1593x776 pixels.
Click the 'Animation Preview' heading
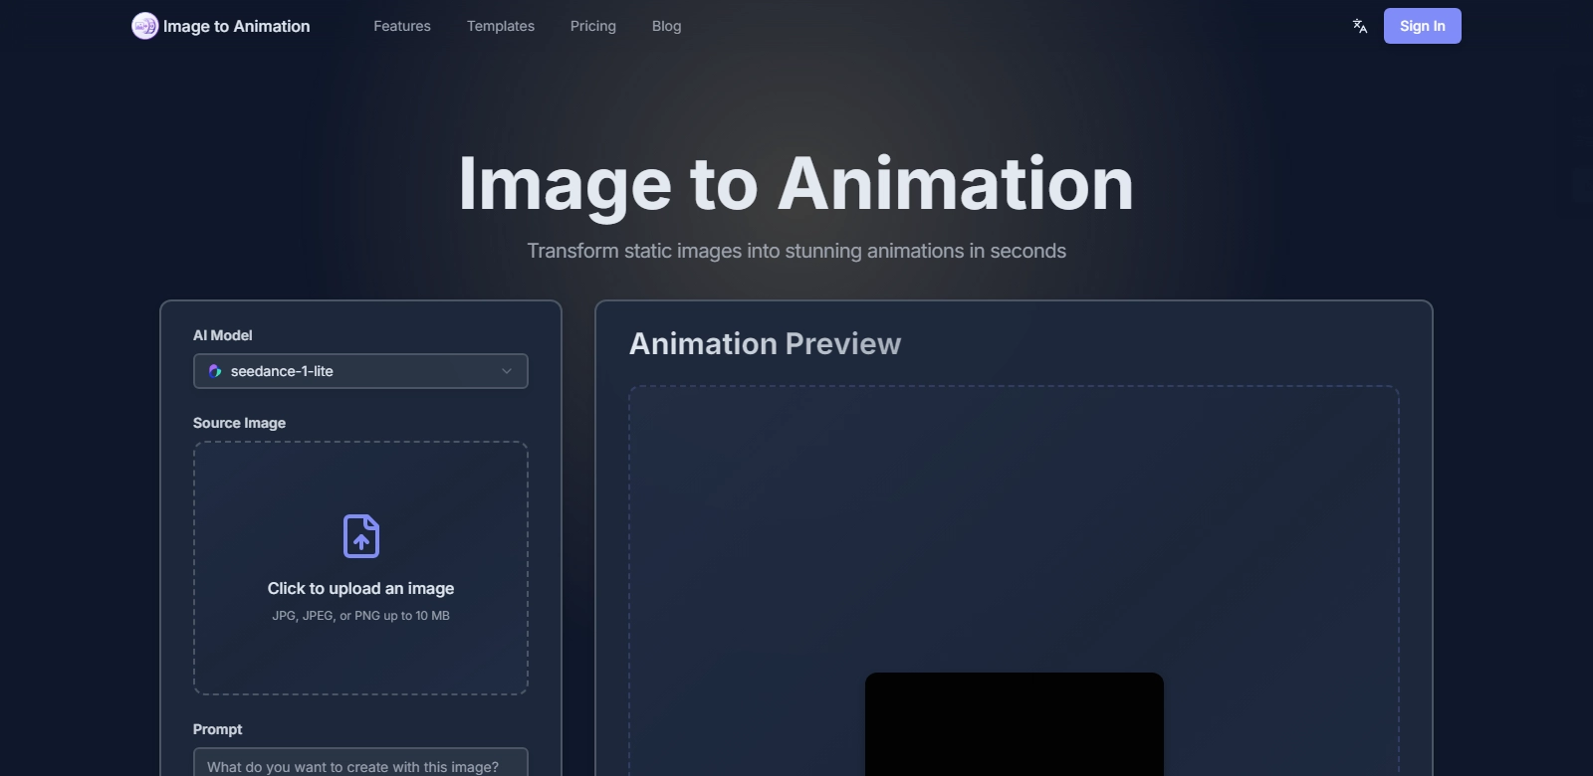pos(766,343)
